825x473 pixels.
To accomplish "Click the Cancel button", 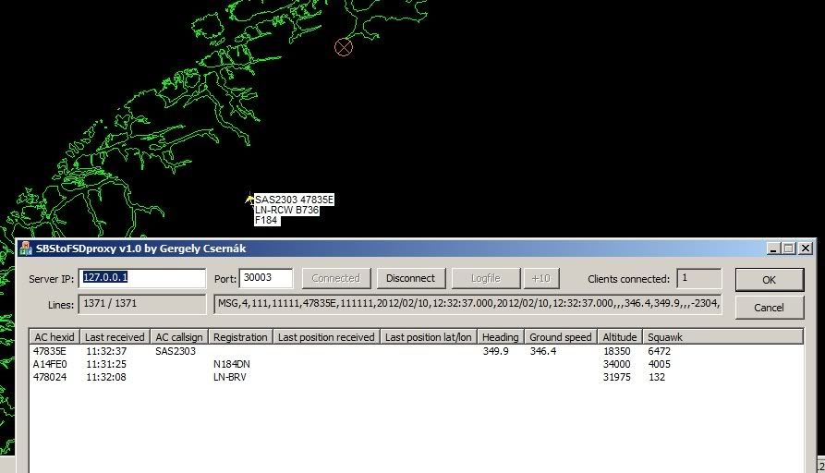I will [769, 307].
